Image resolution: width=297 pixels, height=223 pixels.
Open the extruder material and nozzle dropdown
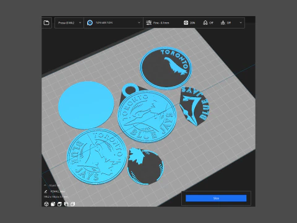coord(113,23)
